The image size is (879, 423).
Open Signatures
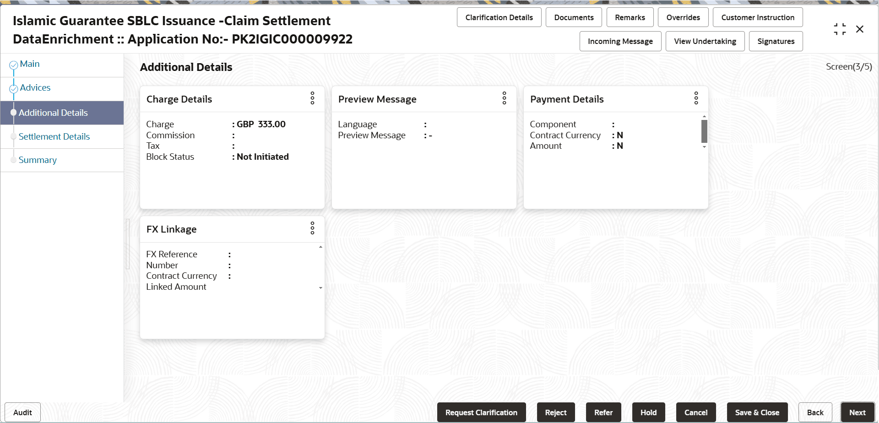[776, 41]
